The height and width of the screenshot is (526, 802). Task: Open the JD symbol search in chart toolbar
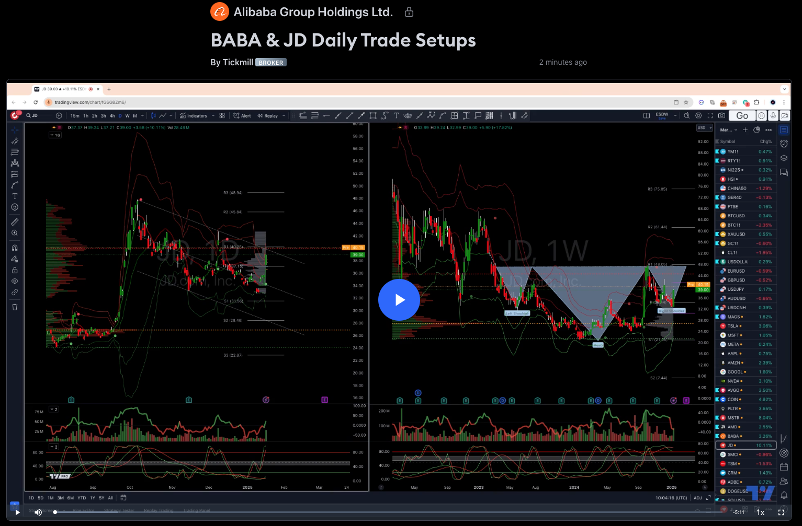click(x=33, y=115)
